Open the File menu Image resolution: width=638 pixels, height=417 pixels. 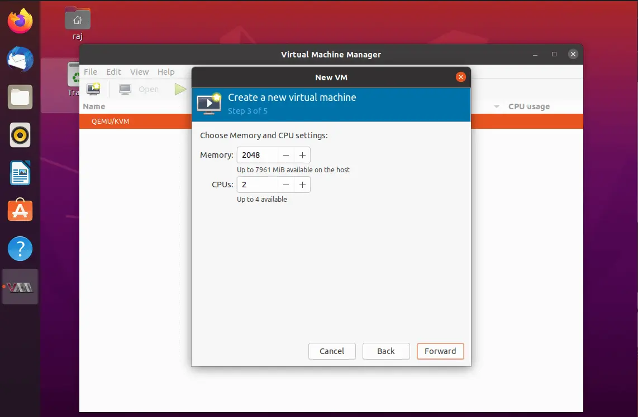(91, 72)
